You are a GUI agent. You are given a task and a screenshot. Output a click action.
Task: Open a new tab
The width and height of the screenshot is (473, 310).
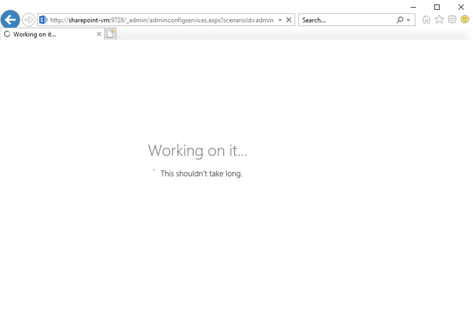tap(110, 34)
